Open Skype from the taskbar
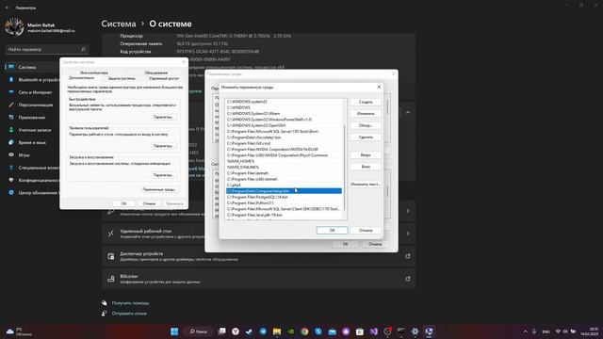Viewport: 603px width, 339px height. click(x=318, y=331)
